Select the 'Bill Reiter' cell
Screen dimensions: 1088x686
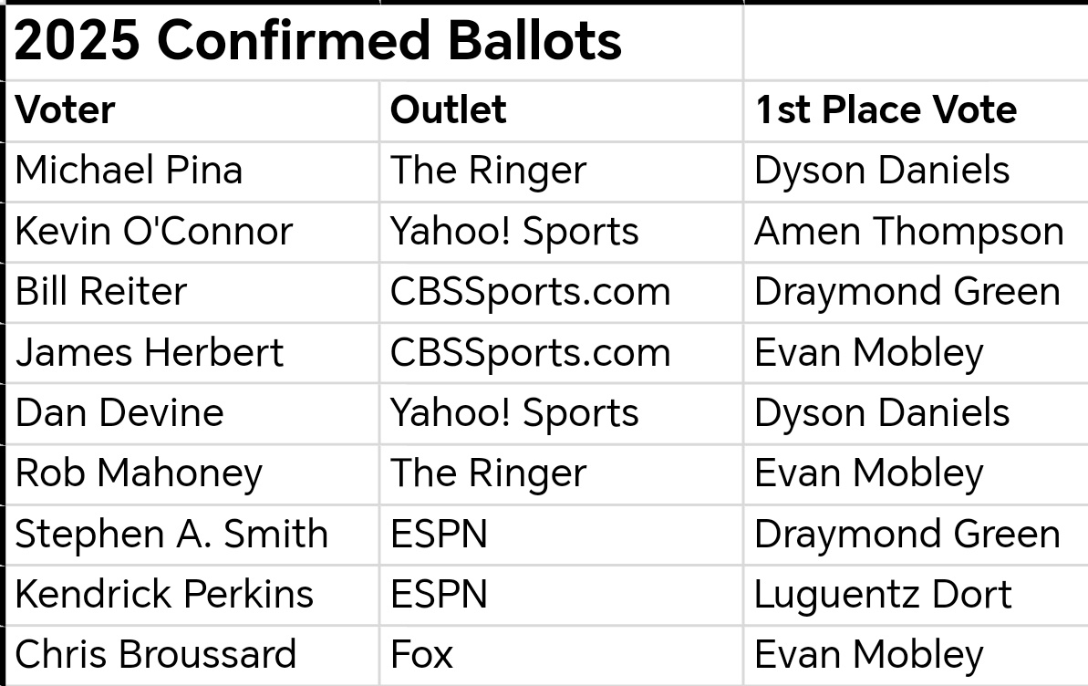coord(193,292)
